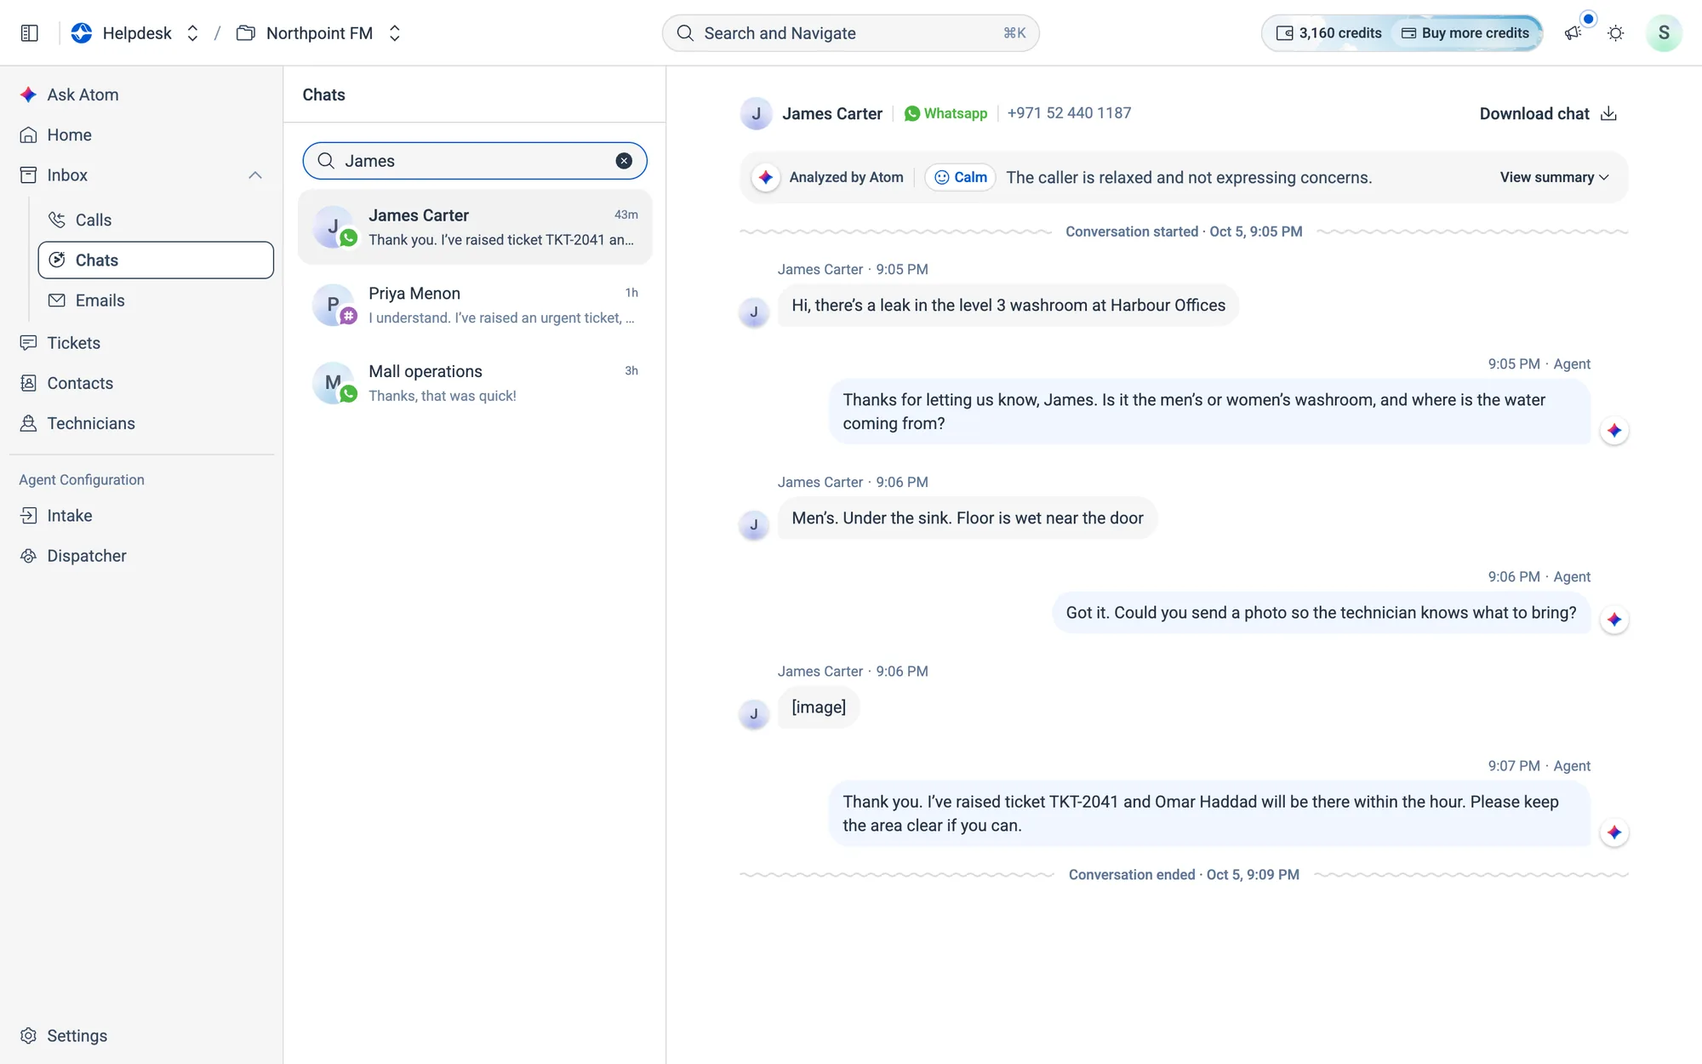The width and height of the screenshot is (1702, 1064).
Task: Toggle the light/dark theme sun icon
Action: (1615, 33)
